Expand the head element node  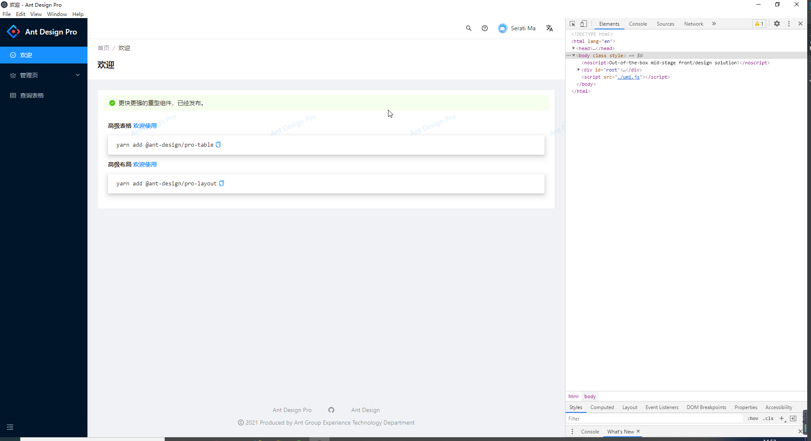(573, 48)
